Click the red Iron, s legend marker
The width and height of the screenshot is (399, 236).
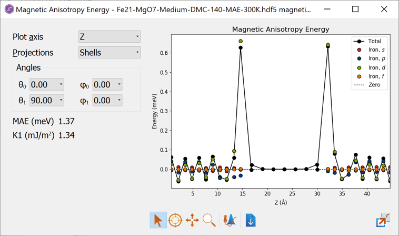(360, 50)
